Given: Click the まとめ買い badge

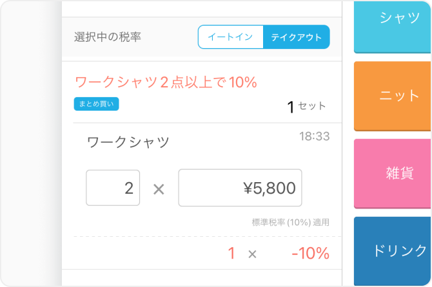Looking at the screenshot, I should (x=96, y=104).
